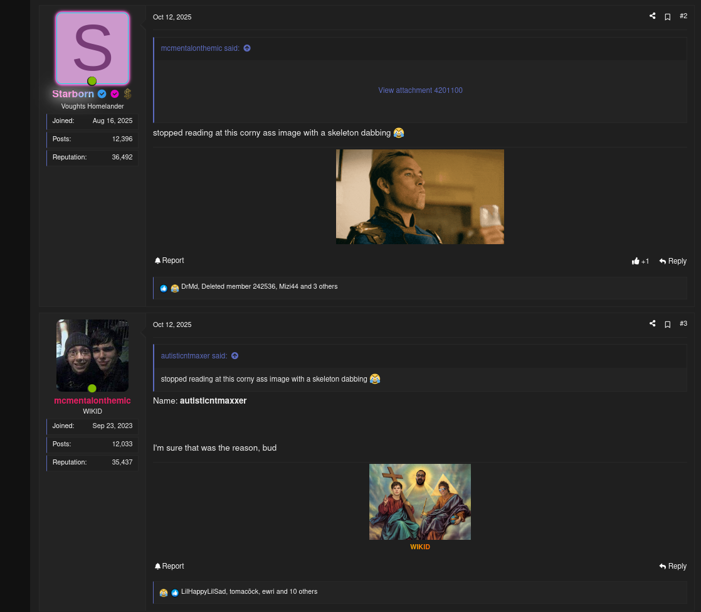
Task: Click Starborn's gold dollar badge
Action: [x=127, y=94]
